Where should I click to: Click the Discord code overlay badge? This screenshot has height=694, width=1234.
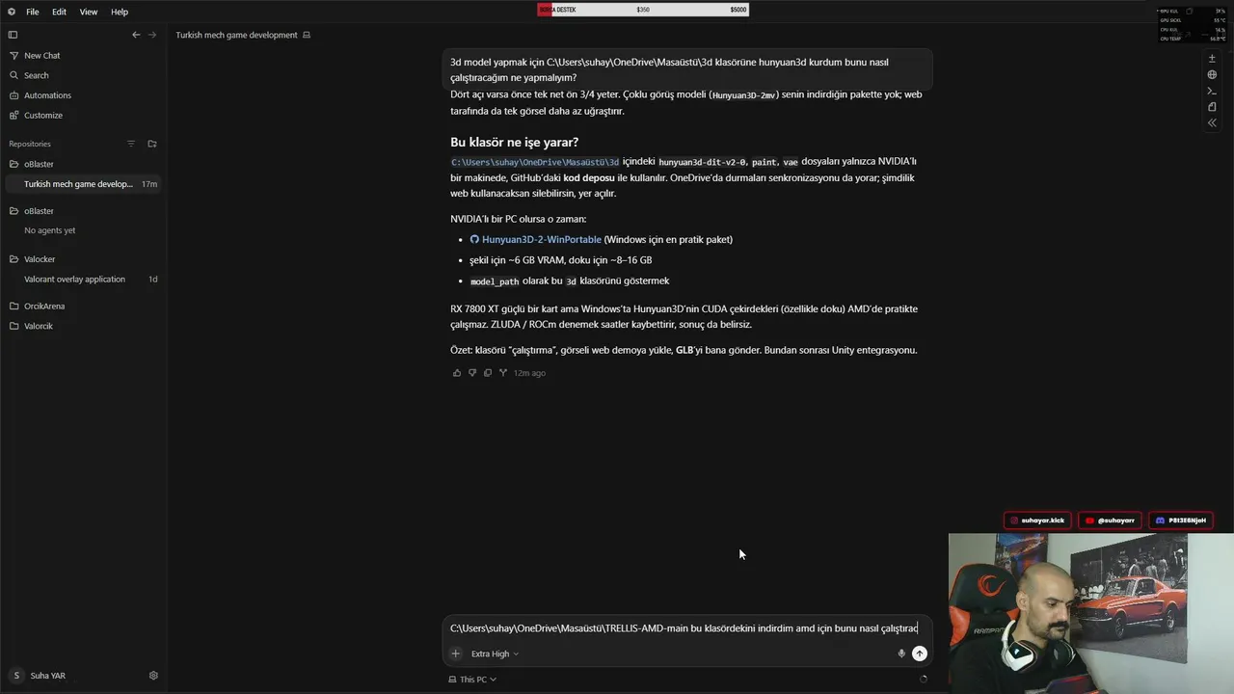click(1181, 520)
